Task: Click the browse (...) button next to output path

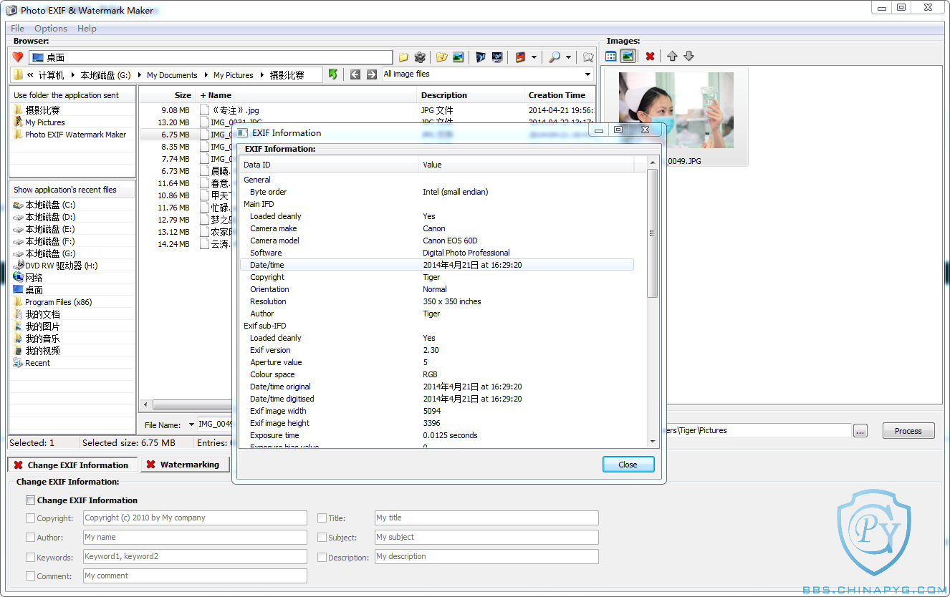Action: tap(860, 431)
